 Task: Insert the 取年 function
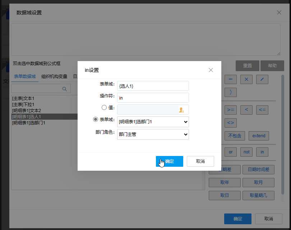(225, 183)
